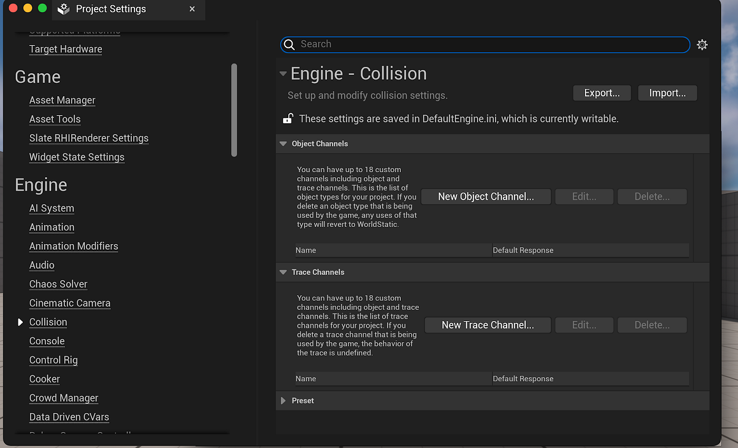The image size is (738, 448).
Task: Open Audio settings
Action: (x=42, y=265)
